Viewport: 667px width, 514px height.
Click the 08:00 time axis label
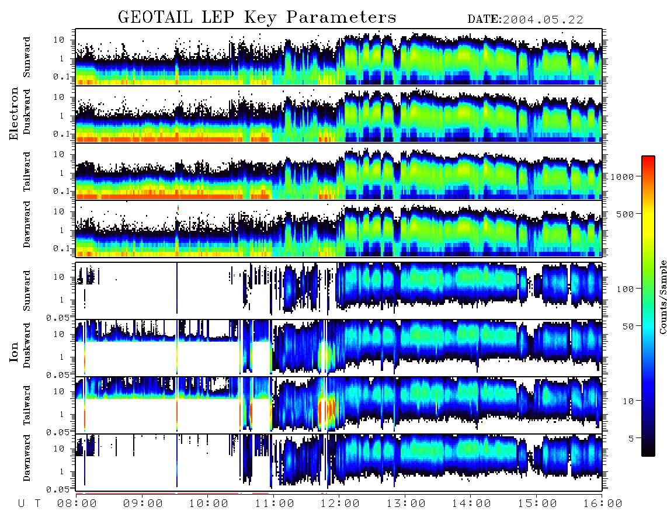tap(77, 504)
